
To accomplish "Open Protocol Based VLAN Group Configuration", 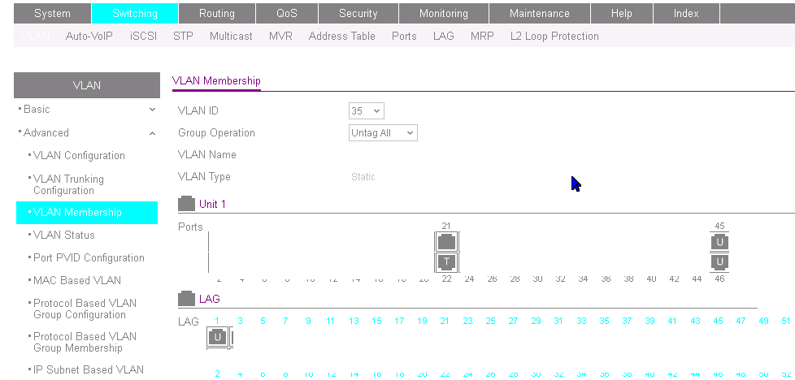I will 85,309.
